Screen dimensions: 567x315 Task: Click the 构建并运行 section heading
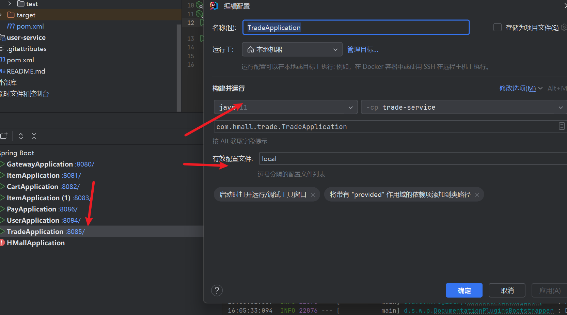tap(229, 89)
